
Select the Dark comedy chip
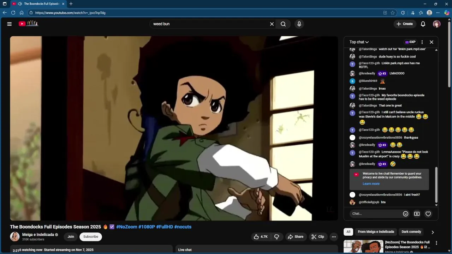tap(411, 232)
